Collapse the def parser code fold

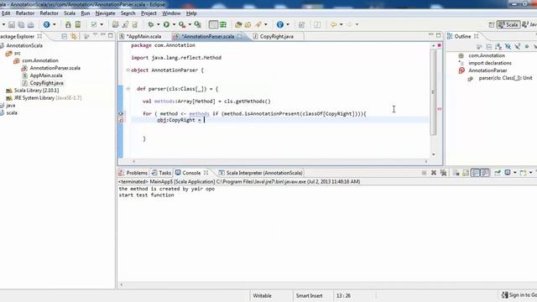128,89
